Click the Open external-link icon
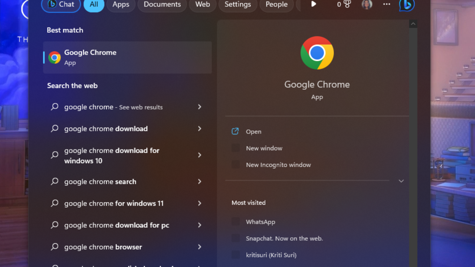The image size is (475, 267). pyautogui.click(x=235, y=131)
